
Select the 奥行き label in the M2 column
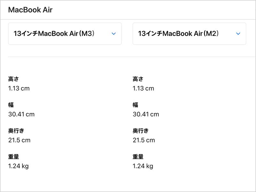point(140,131)
